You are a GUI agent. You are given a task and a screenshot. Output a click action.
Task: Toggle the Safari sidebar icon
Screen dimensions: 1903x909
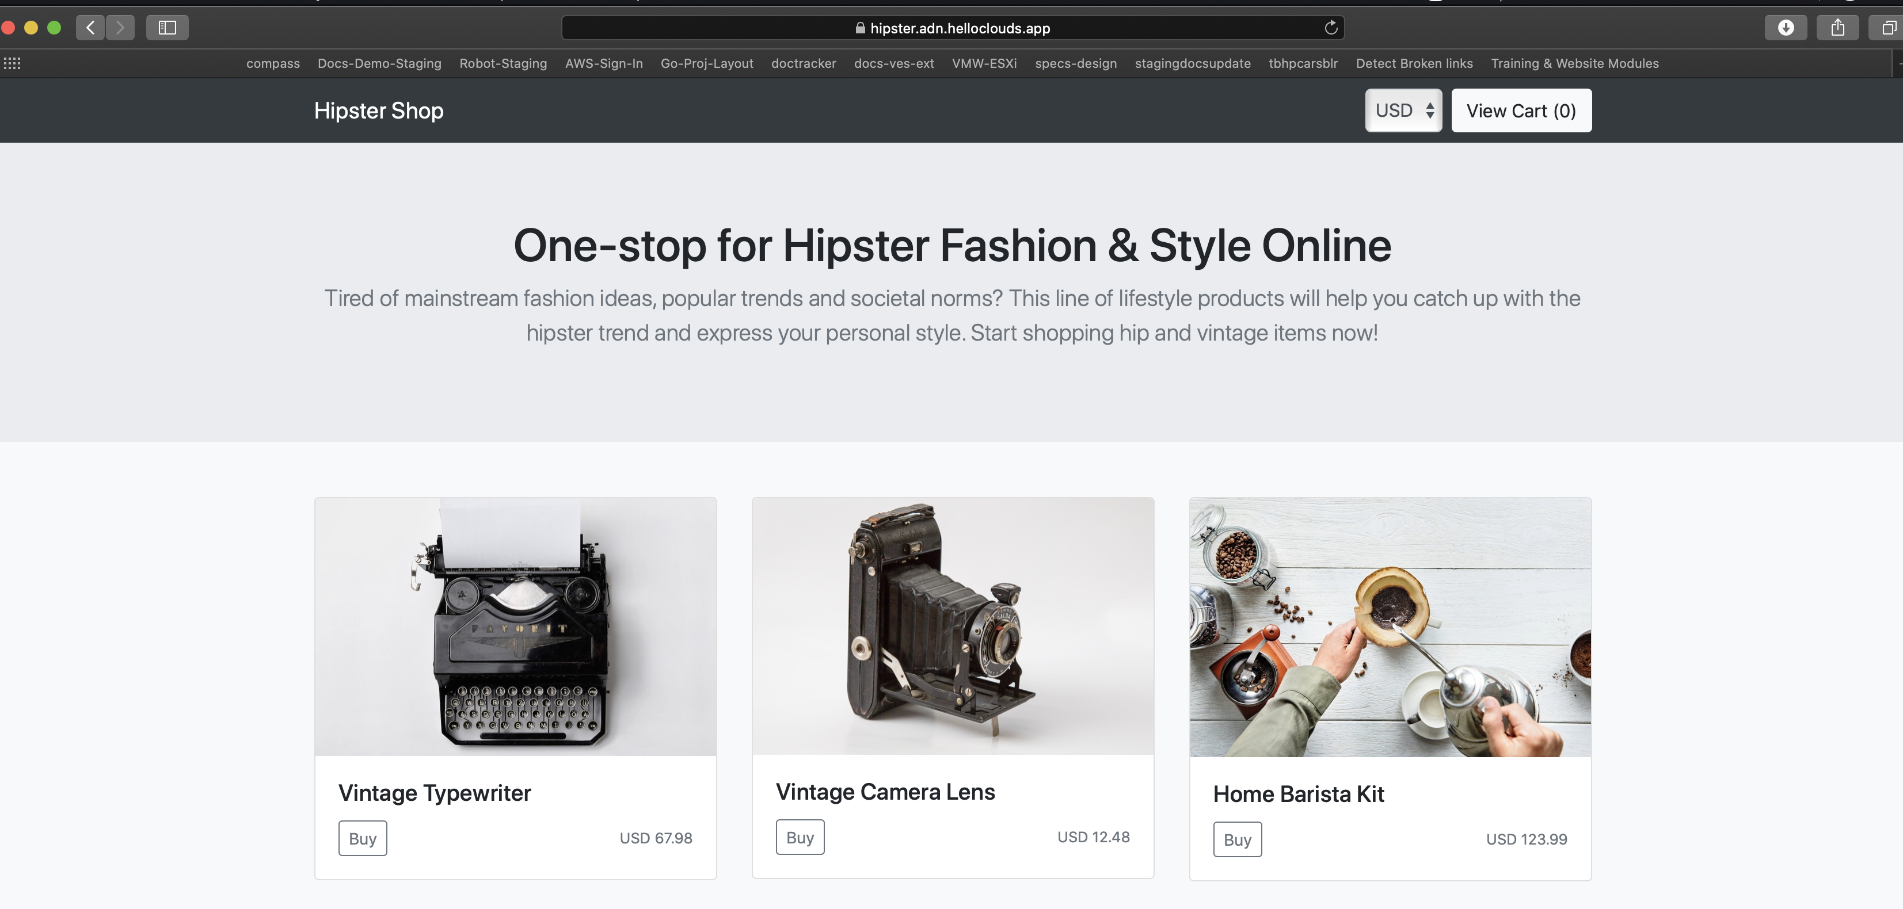pyautogui.click(x=168, y=28)
